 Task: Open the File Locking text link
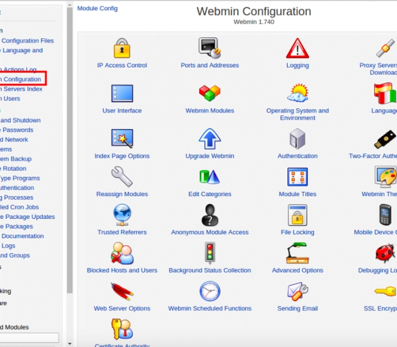click(x=298, y=232)
